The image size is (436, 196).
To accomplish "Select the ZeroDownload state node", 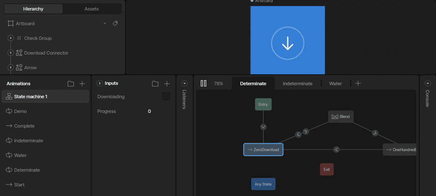I will pos(263,149).
